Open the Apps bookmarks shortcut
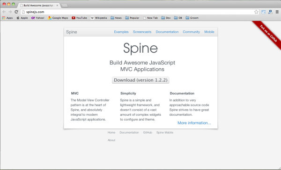The height and width of the screenshot is (170, 281). 7,18
